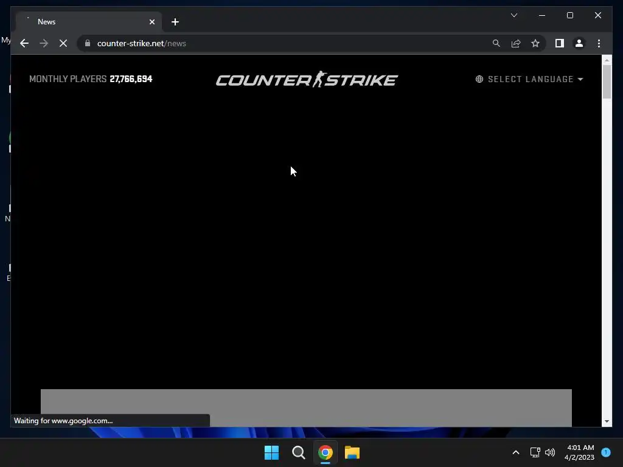Close the News tab

151,22
